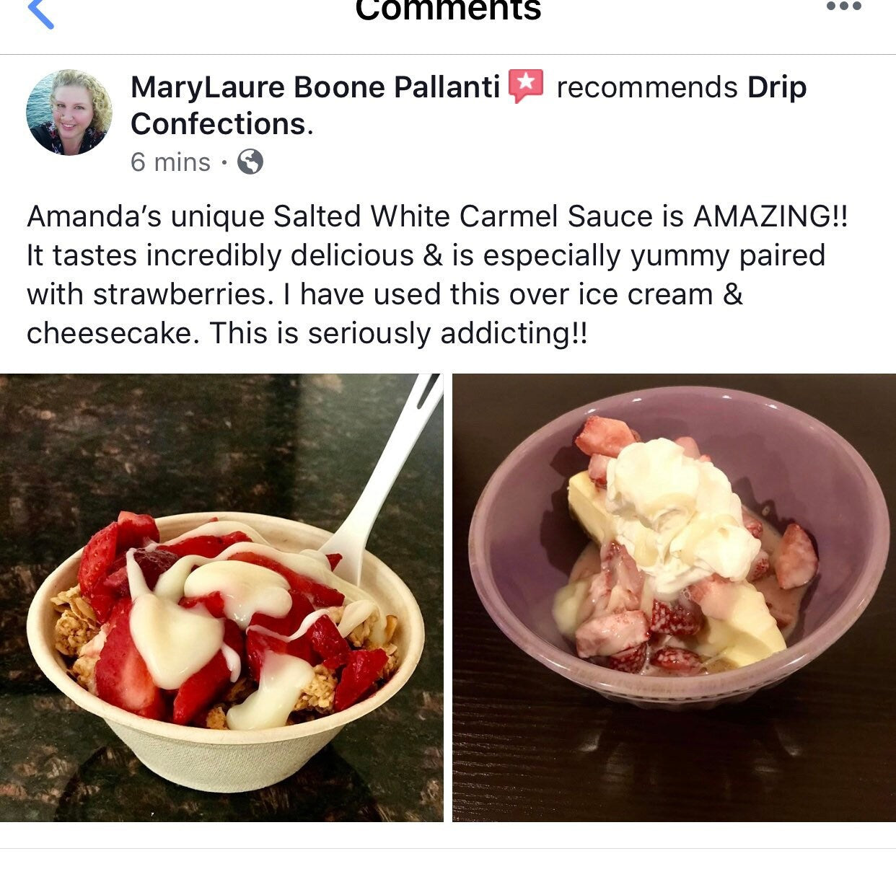Viewport: 896px width, 869px height.
Task: Open the three-dot more options menu
Action: point(843,6)
